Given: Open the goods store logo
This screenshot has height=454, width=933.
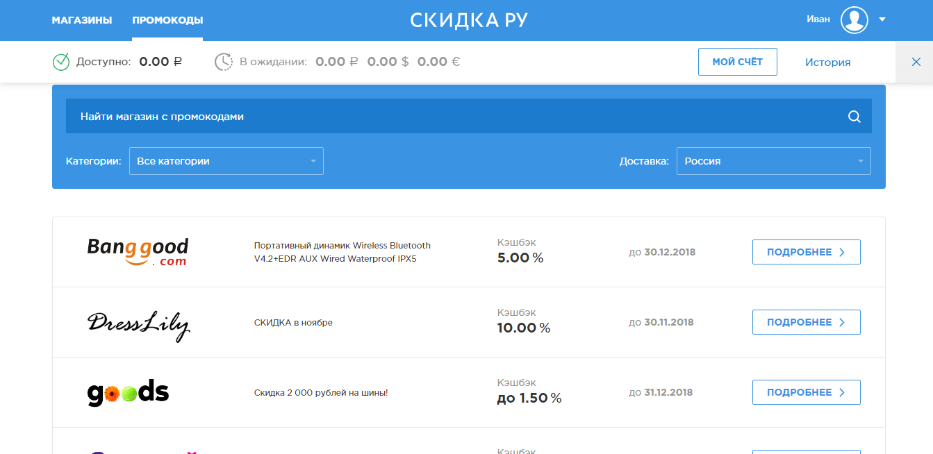Looking at the screenshot, I should (129, 393).
